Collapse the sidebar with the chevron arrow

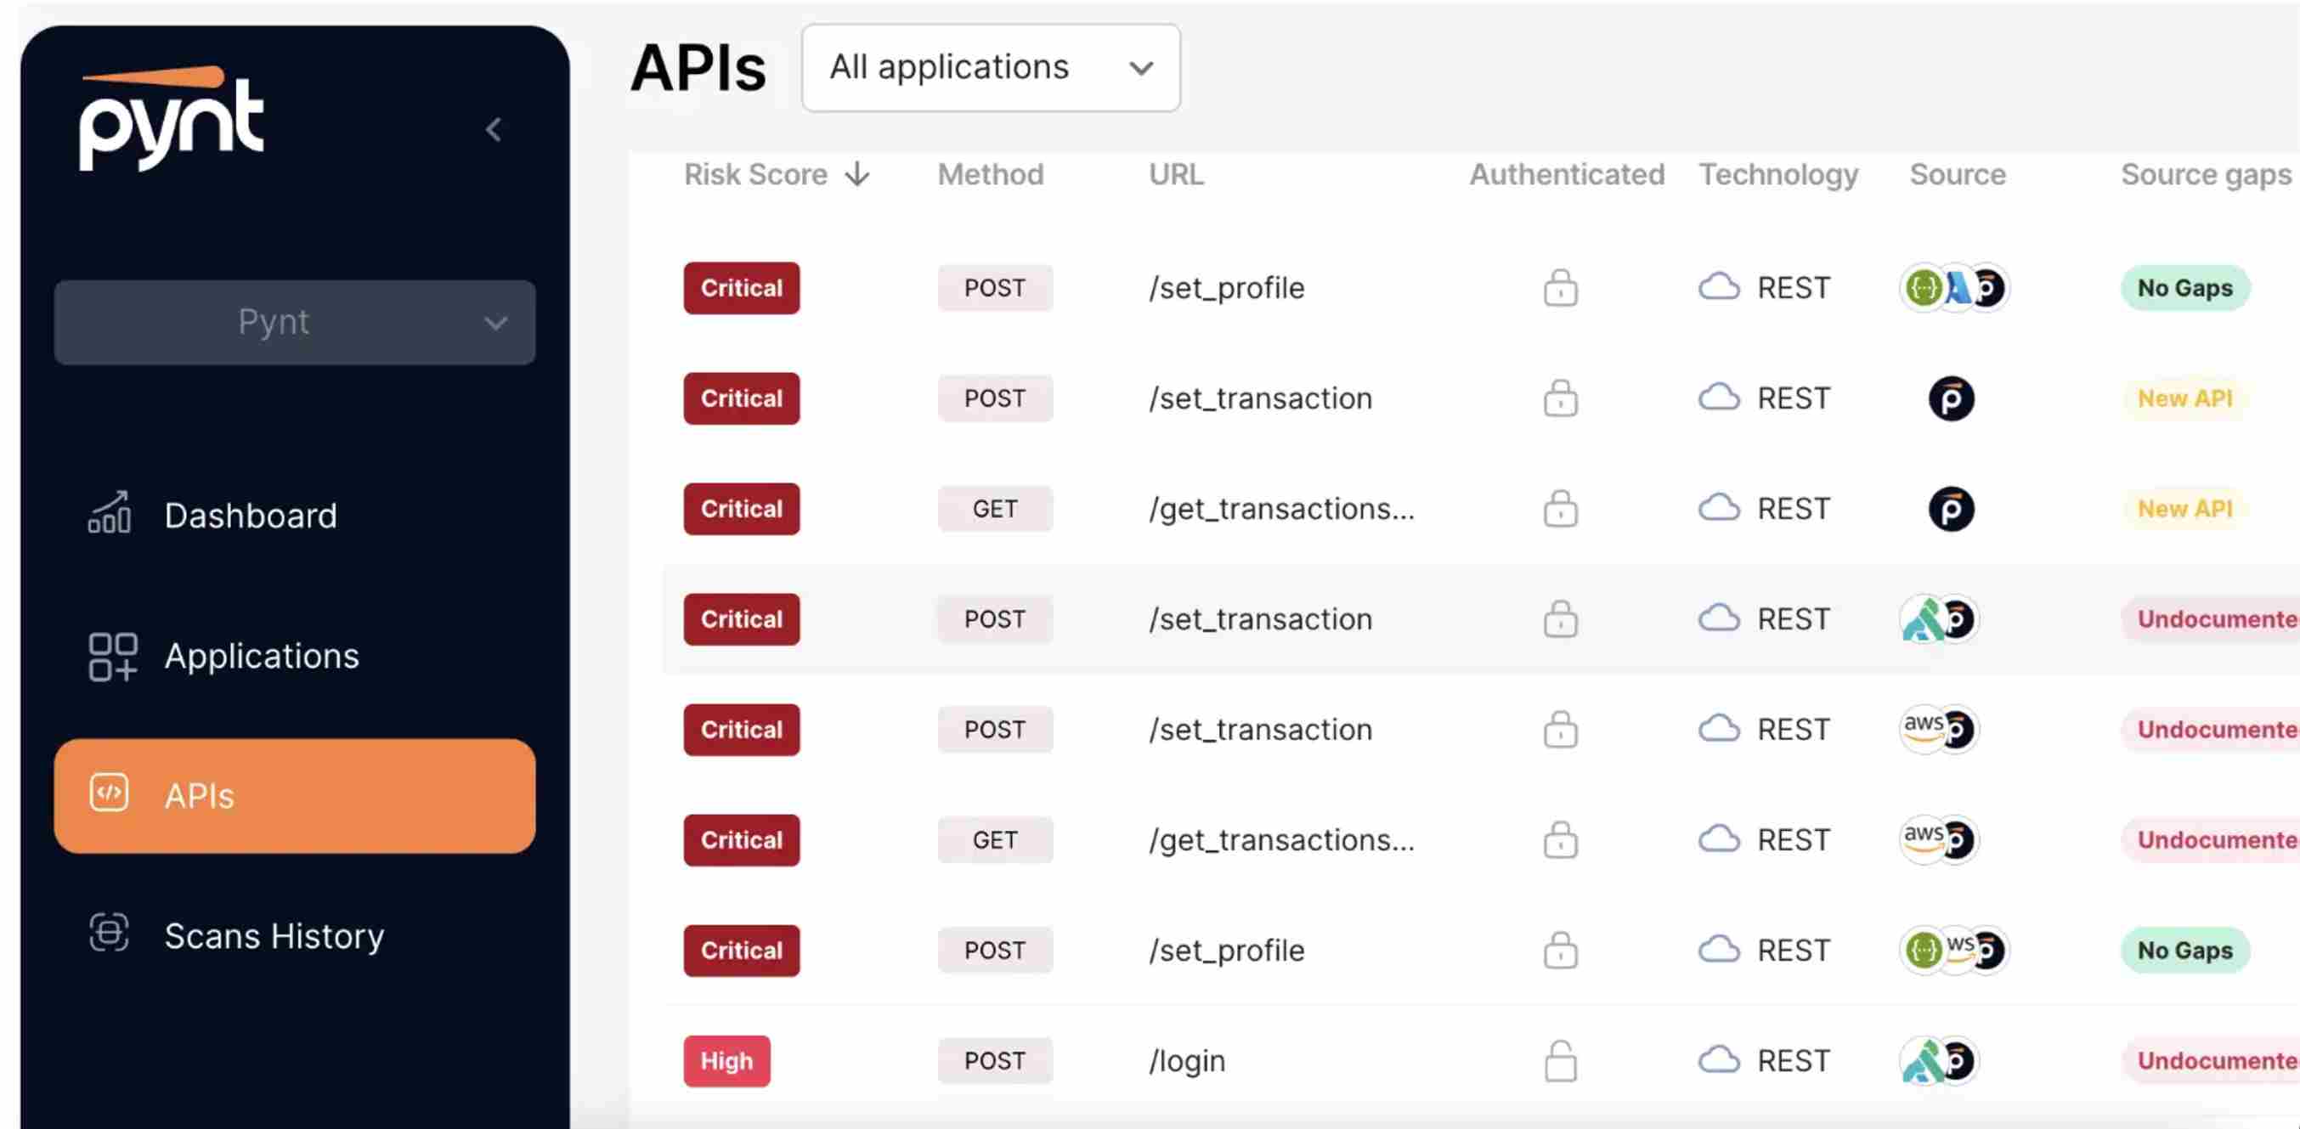[x=494, y=129]
